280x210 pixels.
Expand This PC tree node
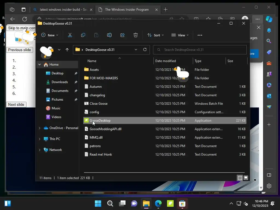(x=39, y=139)
